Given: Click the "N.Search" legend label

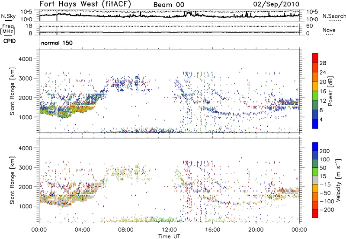Looking at the screenshot, I should click(334, 16).
